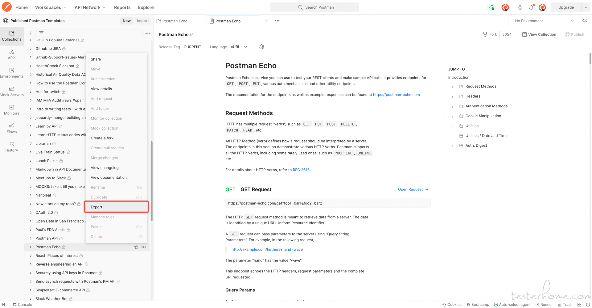Choose Create a fork menu entry
592x308 pixels.
pyautogui.click(x=117, y=138)
